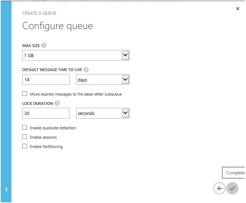Confirm queue creation with the checkmark button
This screenshot has width=246, height=203.
coord(232,188)
